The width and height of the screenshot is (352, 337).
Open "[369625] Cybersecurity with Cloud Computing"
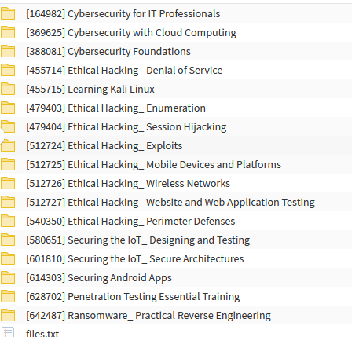131,33
